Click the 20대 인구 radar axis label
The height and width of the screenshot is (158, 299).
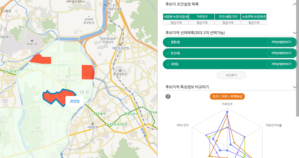click(x=182, y=125)
